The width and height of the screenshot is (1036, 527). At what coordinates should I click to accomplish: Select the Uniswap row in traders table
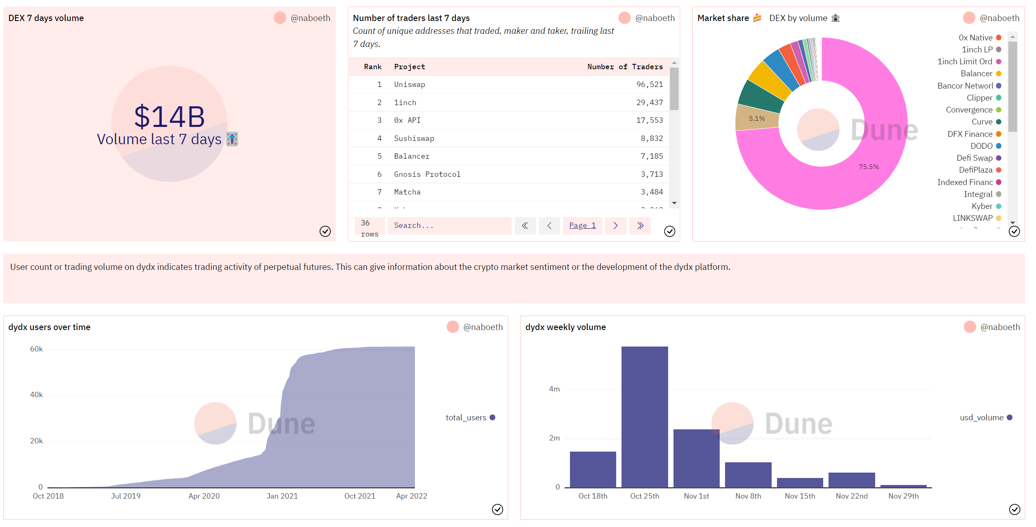tap(509, 84)
